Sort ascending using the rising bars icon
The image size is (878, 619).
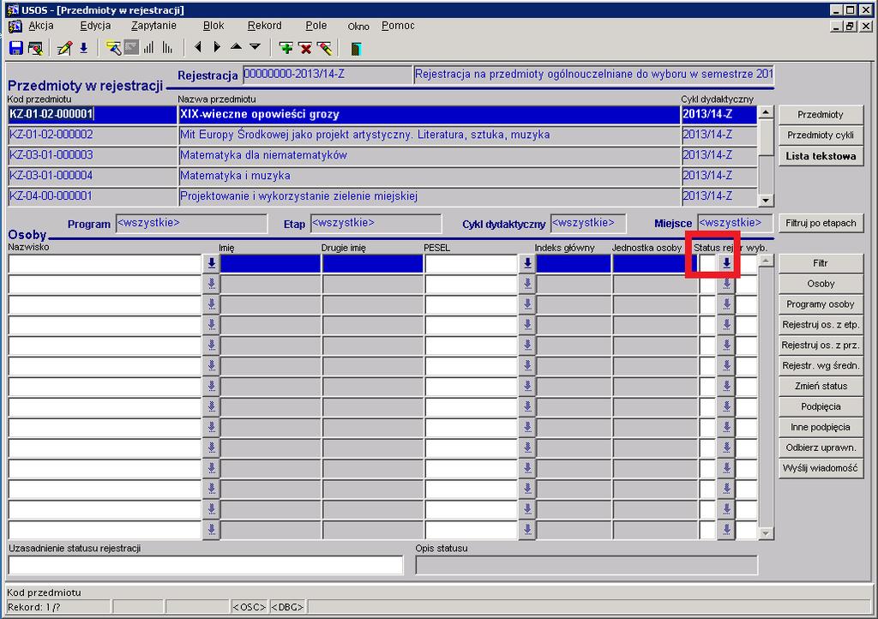pos(149,48)
